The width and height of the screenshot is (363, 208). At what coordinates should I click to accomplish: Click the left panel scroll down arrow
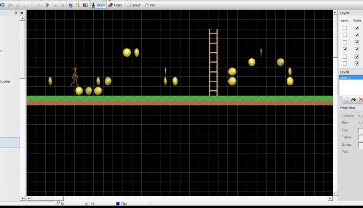pos(22,198)
